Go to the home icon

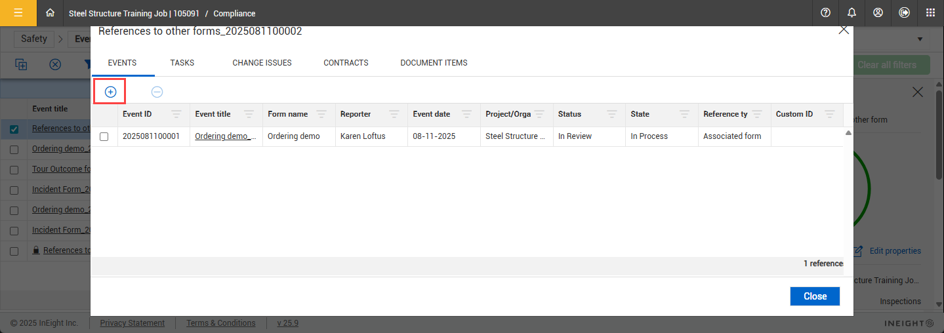tap(50, 12)
